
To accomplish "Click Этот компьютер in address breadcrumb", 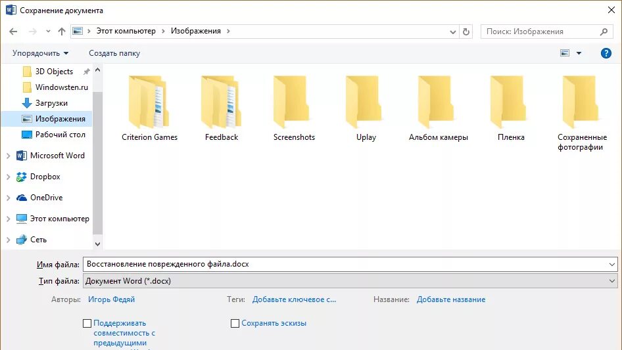I will [x=126, y=31].
